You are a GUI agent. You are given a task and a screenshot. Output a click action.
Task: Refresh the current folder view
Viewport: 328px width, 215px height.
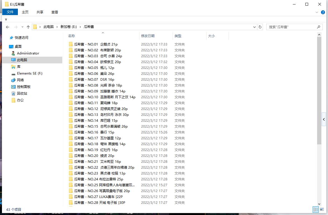[x=260, y=27]
